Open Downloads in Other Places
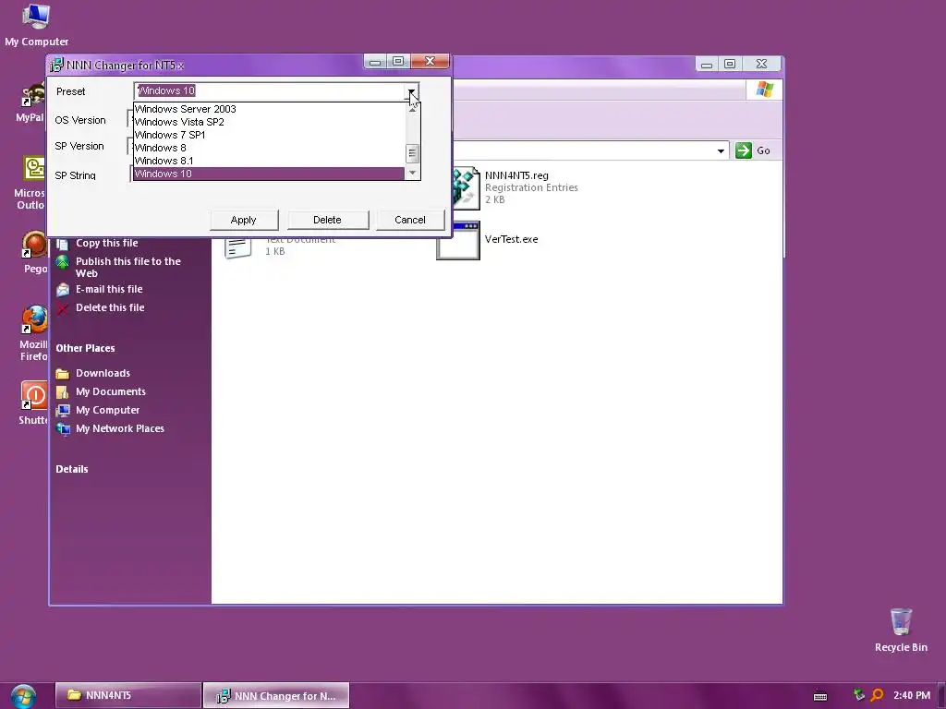The height and width of the screenshot is (709, 946). click(x=103, y=373)
